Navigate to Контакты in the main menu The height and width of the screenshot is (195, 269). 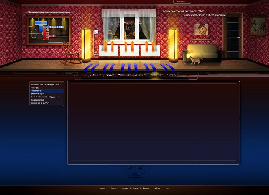(172, 75)
